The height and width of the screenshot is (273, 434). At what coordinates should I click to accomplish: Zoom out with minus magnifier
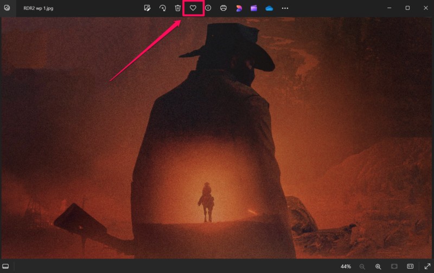[362, 266]
